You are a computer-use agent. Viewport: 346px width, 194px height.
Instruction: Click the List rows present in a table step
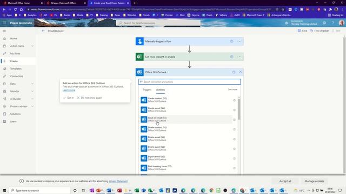(x=190, y=57)
